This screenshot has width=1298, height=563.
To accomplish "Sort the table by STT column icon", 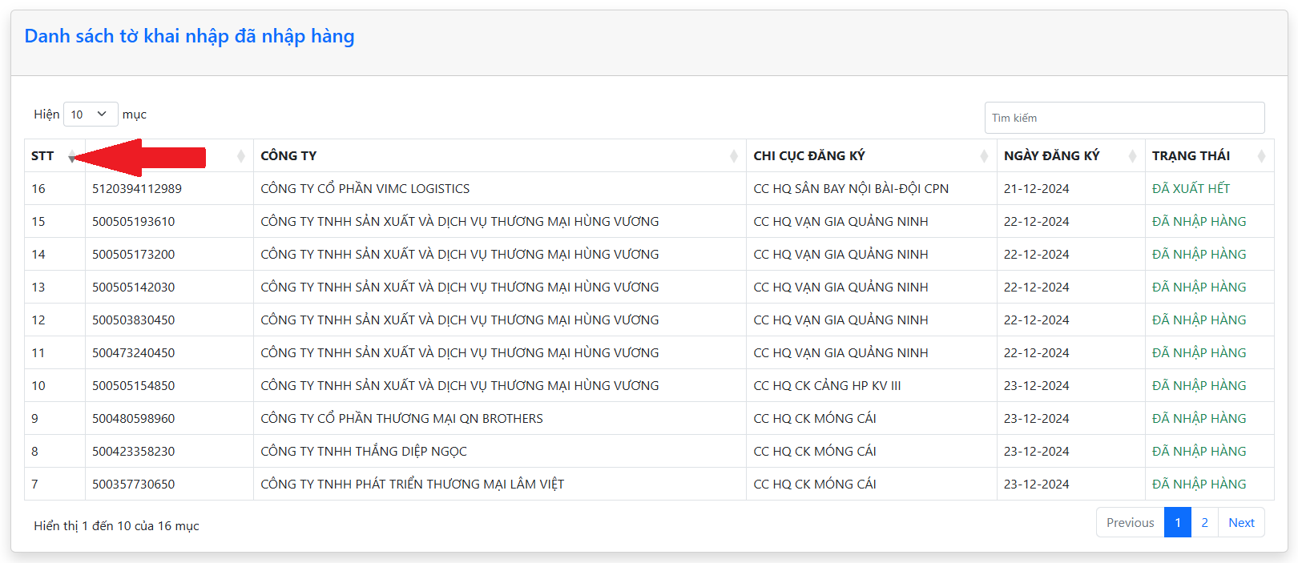I will coord(72,156).
